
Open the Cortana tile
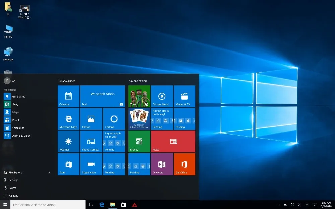(x=114, y=119)
